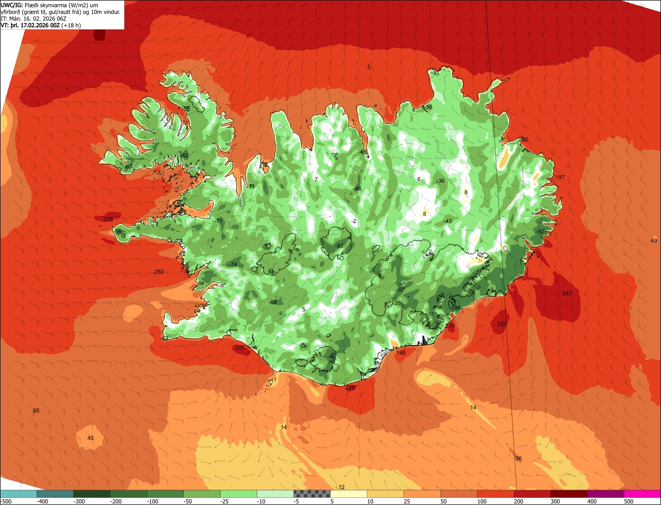This screenshot has height=505, width=661.
Task: Click the map value '215' west of Snæfellsnes
Action: pos(108,219)
